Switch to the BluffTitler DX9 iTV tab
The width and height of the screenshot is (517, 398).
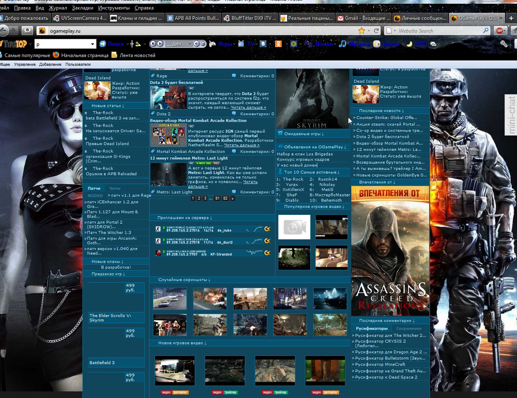click(x=249, y=18)
